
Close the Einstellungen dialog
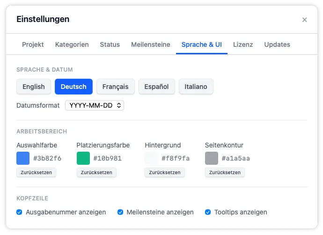(x=304, y=20)
